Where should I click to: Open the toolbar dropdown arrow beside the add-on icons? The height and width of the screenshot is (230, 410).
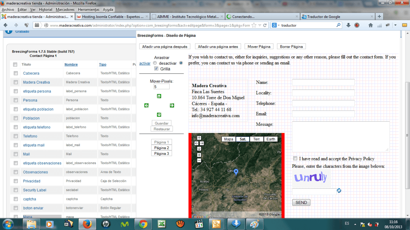(395, 25)
